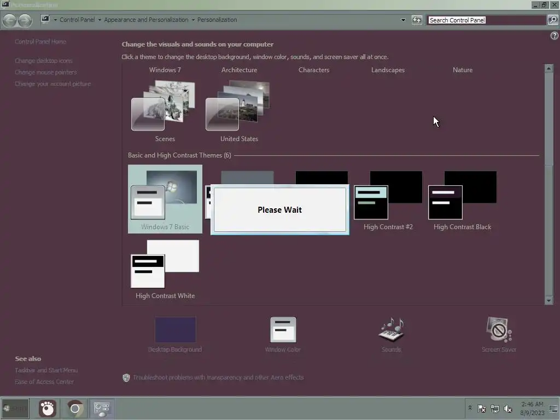Click the shield icon beside the troubleshoot link

(x=126, y=377)
